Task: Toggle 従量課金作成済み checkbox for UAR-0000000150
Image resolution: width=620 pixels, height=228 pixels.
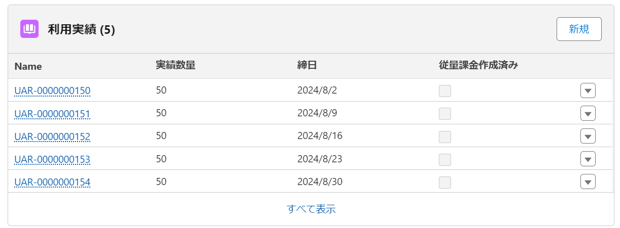Action: pos(445,91)
